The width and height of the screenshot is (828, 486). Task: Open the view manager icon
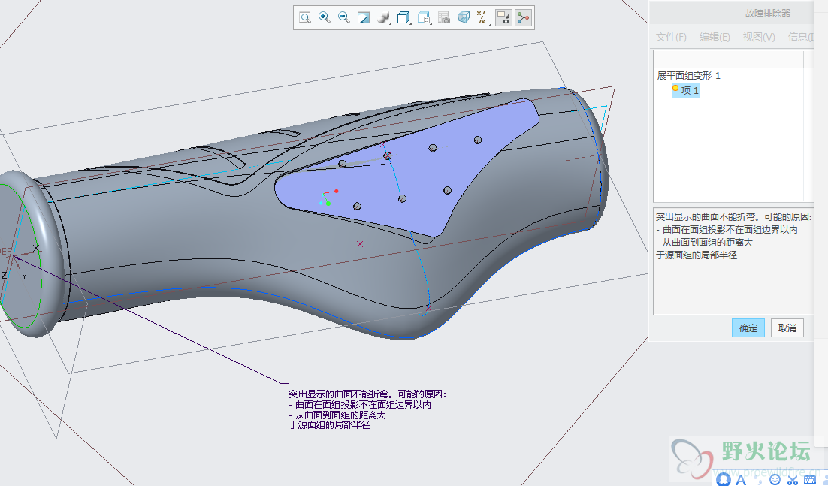pos(425,18)
